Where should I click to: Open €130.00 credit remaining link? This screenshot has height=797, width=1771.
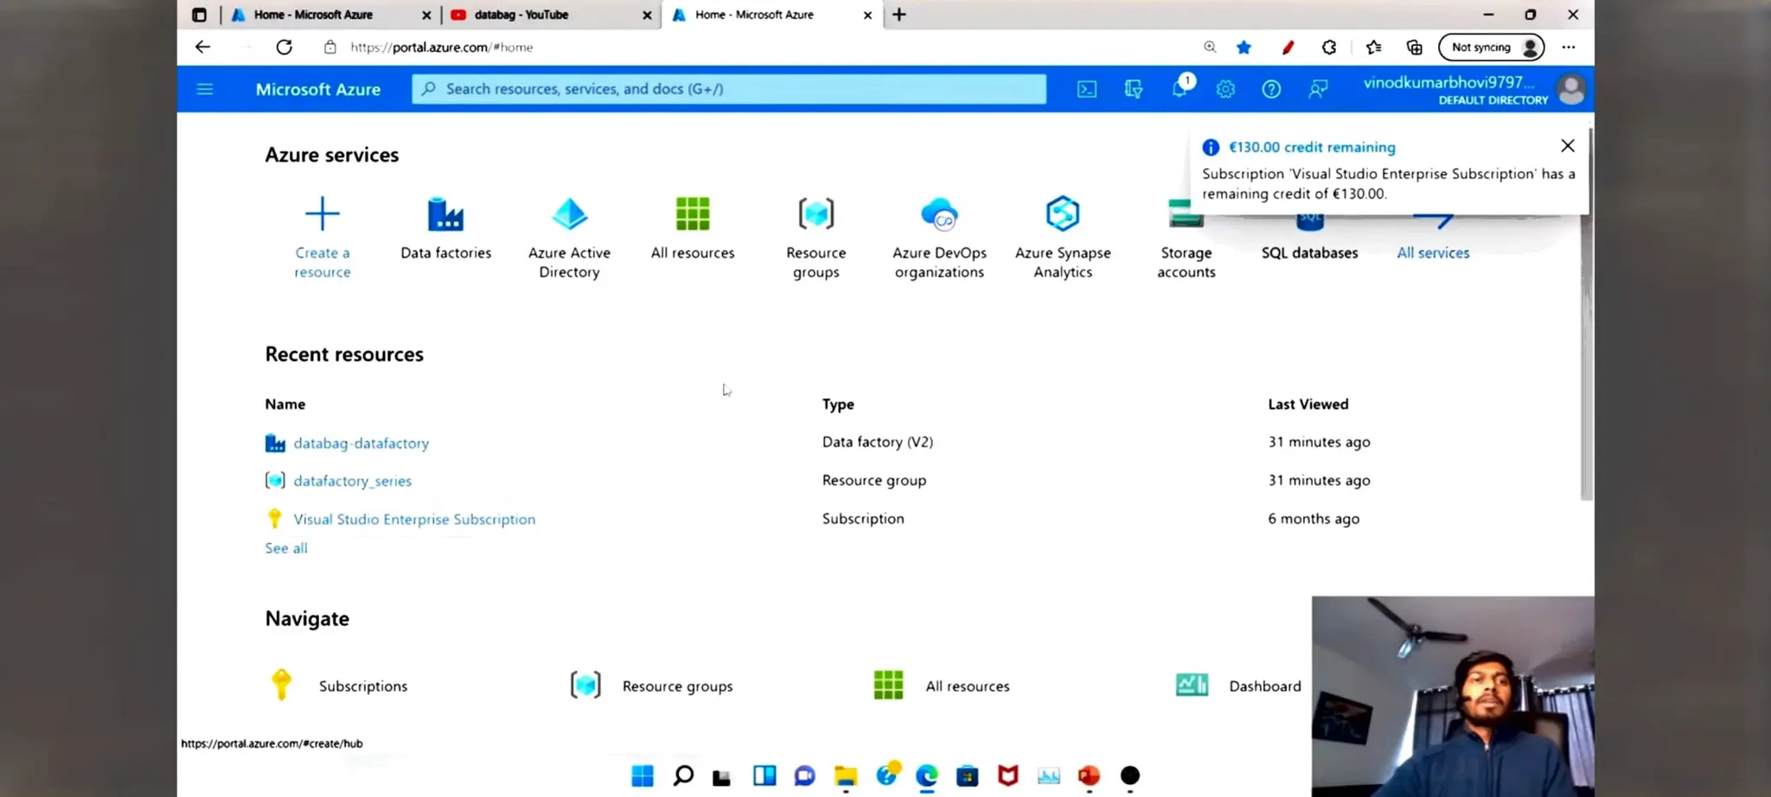(x=1312, y=147)
